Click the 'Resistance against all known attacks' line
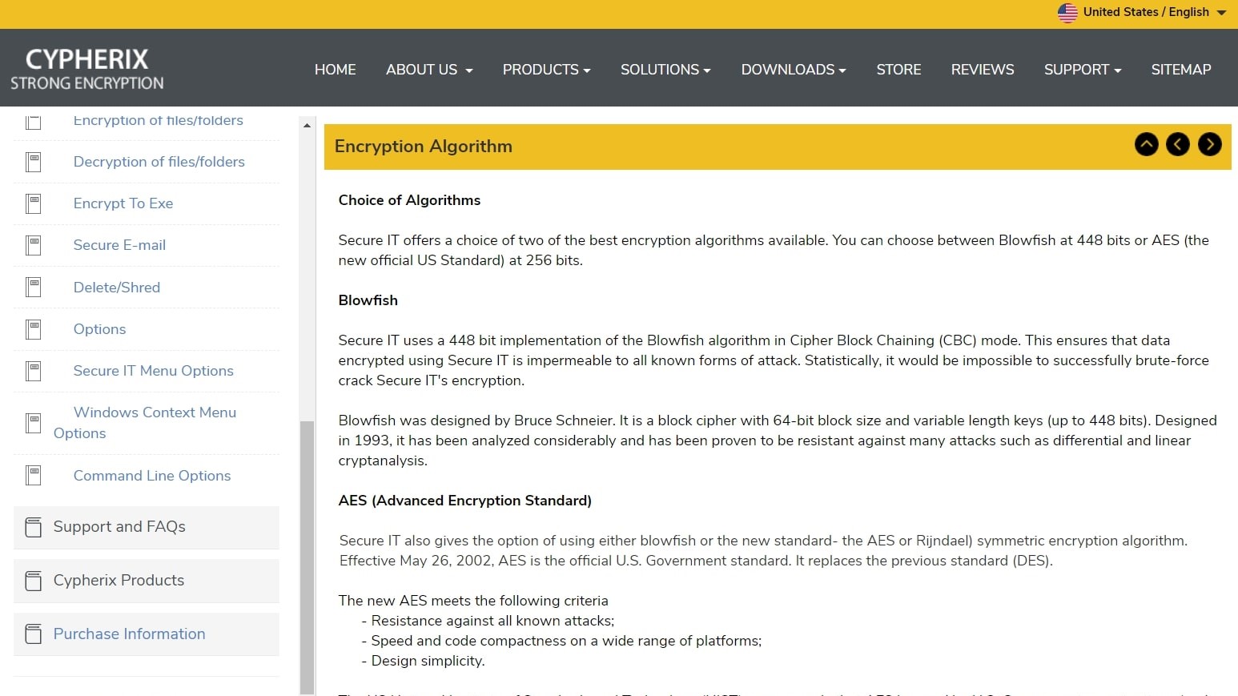 pyautogui.click(x=488, y=621)
